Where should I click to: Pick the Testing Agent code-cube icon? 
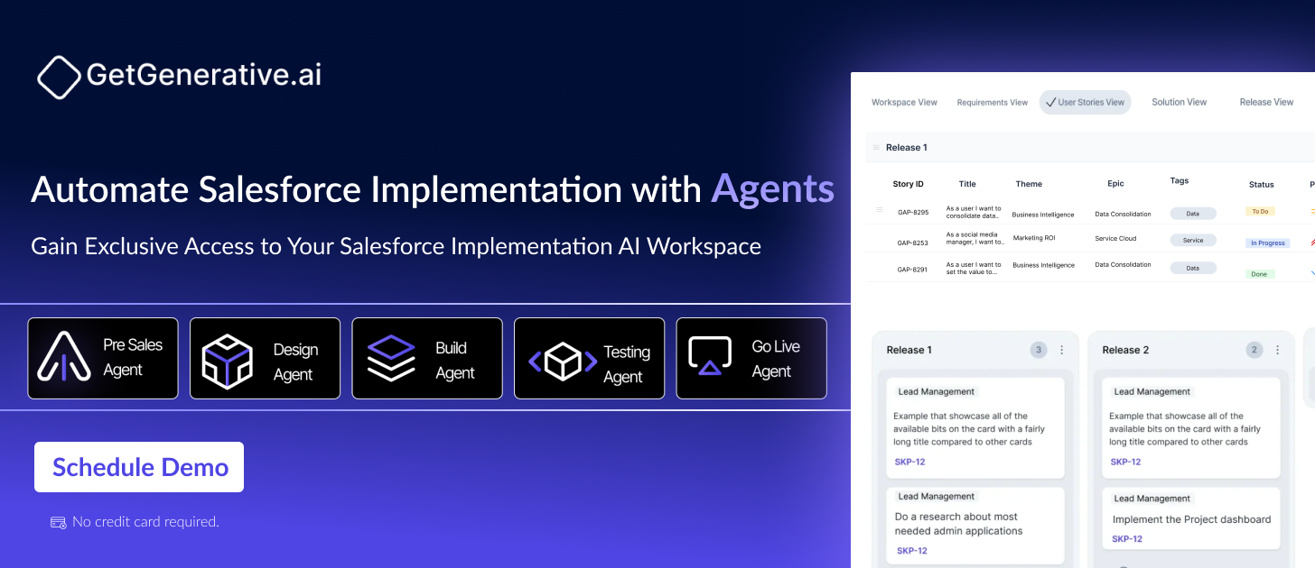562,362
